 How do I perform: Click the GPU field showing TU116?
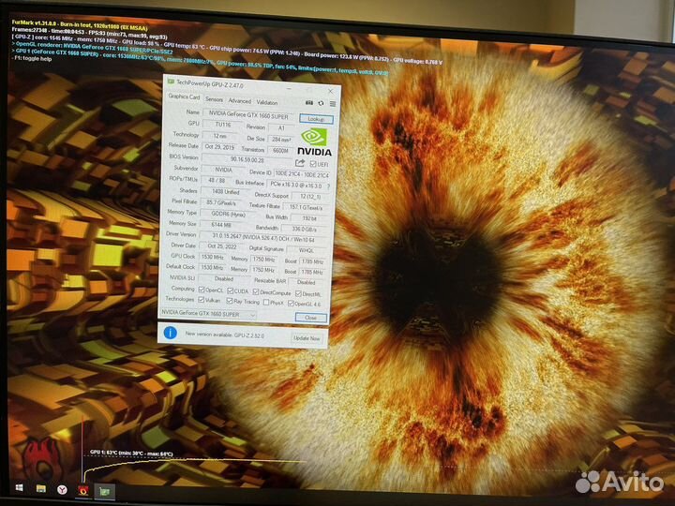(222, 125)
